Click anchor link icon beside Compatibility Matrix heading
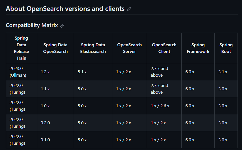 coord(62,26)
